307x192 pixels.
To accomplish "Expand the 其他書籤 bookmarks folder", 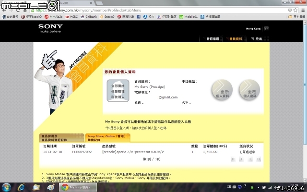I will (296, 17).
